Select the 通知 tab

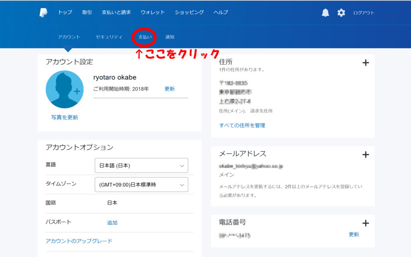tap(170, 37)
